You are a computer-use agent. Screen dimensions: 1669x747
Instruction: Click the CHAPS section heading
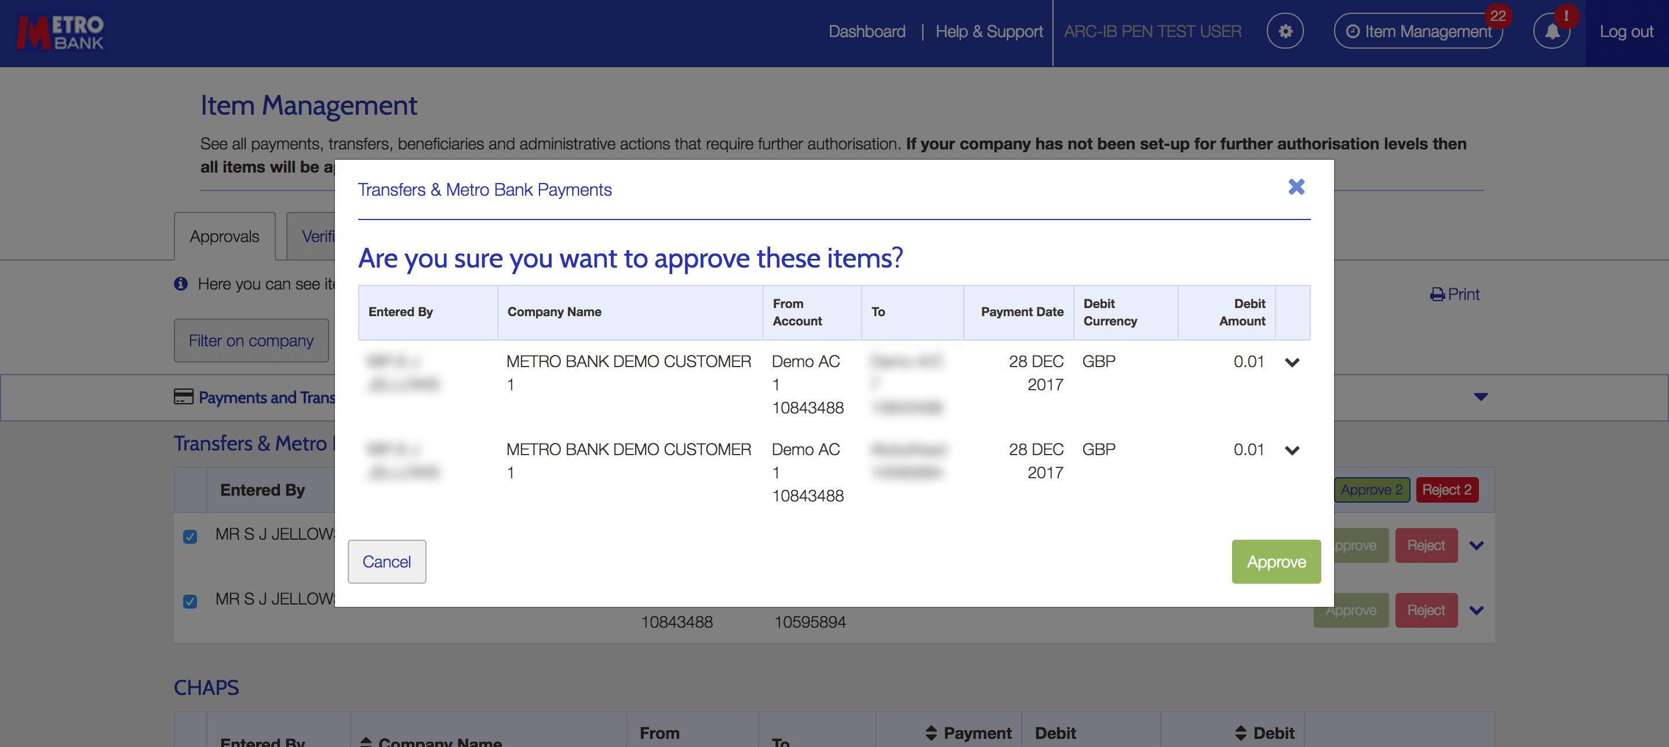(206, 687)
